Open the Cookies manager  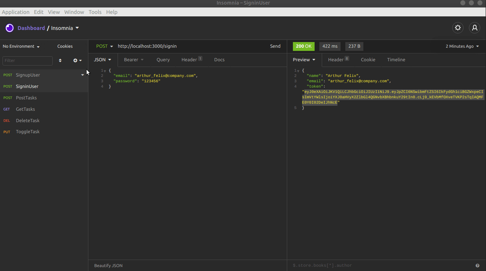click(65, 46)
